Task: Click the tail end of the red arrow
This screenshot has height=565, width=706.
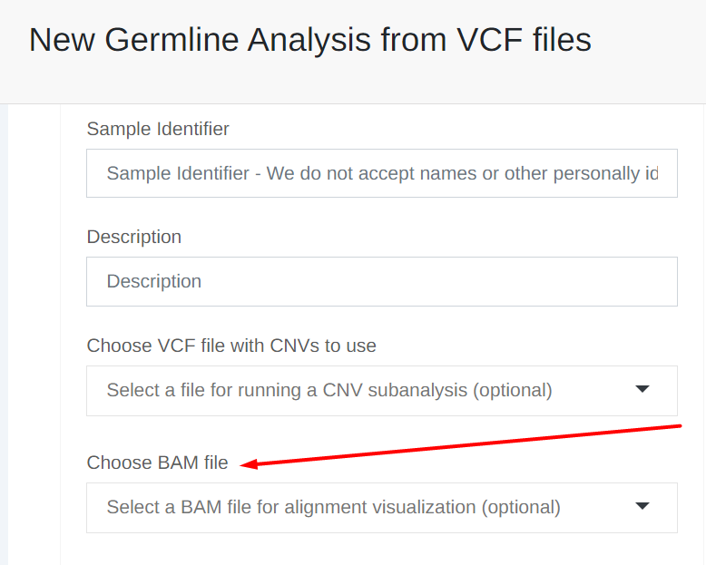Action: pyautogui.click(x=679, y=424)
